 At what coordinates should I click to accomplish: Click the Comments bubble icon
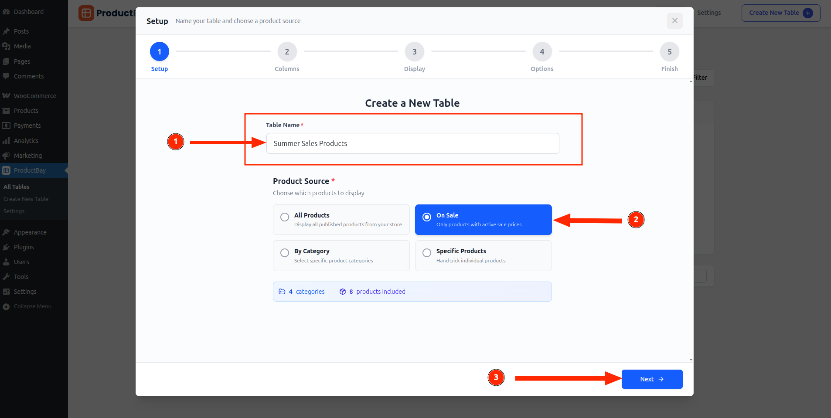click(7, 76)
